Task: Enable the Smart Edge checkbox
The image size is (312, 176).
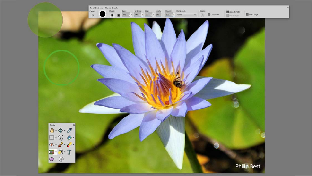Action: pyautogui.click(x=247, y=14)
